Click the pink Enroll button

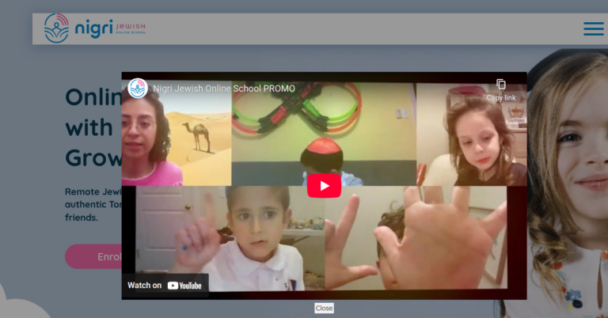coord(93,256)
